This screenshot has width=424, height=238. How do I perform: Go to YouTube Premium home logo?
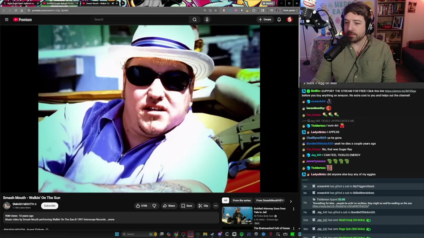coord(23,20)
